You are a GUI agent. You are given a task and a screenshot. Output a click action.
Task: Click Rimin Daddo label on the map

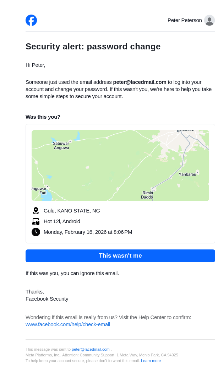point(147,195)
